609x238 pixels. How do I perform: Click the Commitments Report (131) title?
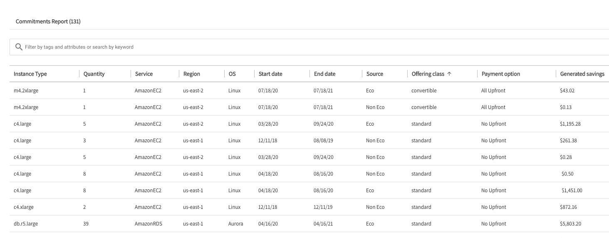pos(48,22)
